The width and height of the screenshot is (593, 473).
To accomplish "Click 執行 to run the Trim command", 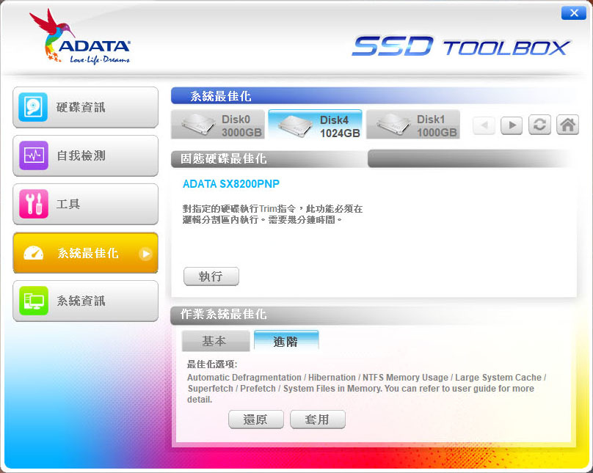I will click(x=211, y=276).
